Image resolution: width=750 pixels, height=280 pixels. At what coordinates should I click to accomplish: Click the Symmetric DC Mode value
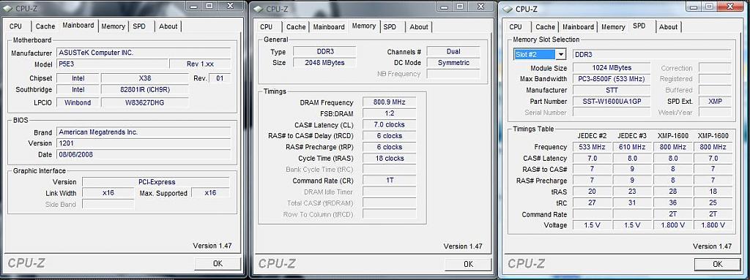[x=453, y=63]
